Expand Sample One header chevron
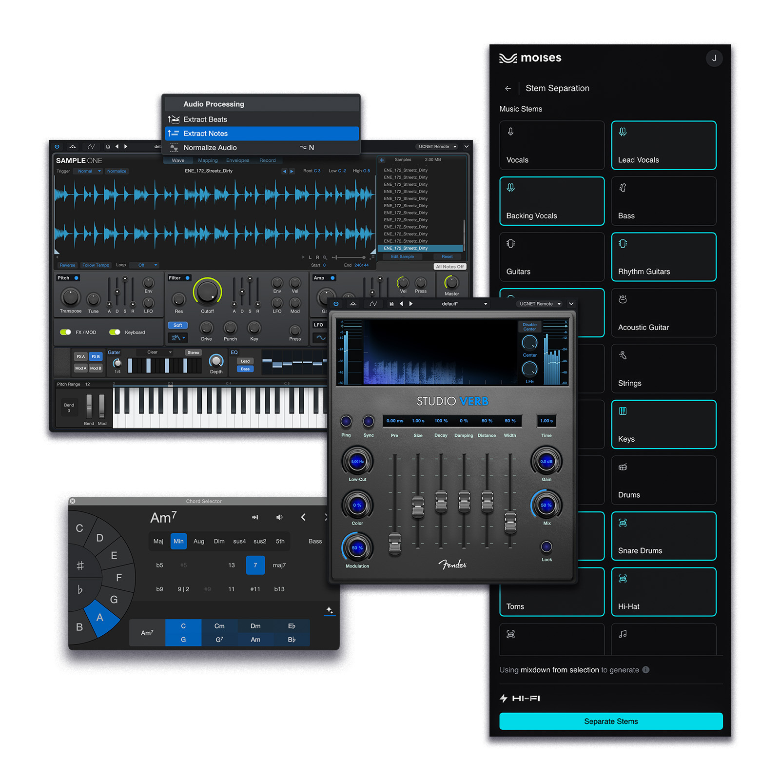 coord(467,146)
